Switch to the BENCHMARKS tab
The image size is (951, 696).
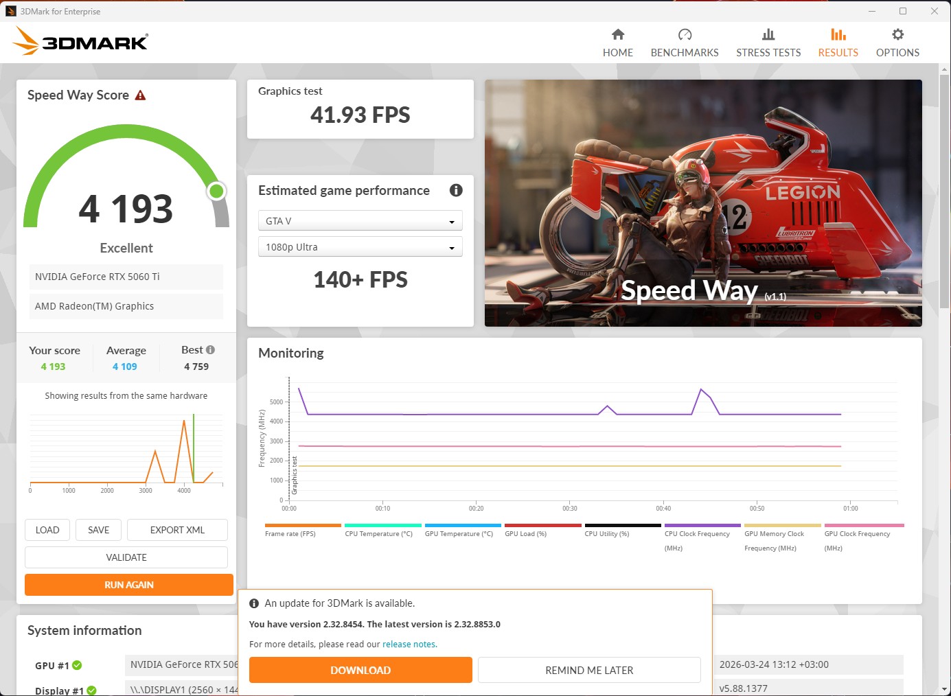pos(685,43)
